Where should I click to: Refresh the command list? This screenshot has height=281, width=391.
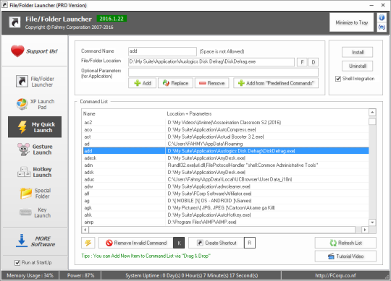pos(345,243)
